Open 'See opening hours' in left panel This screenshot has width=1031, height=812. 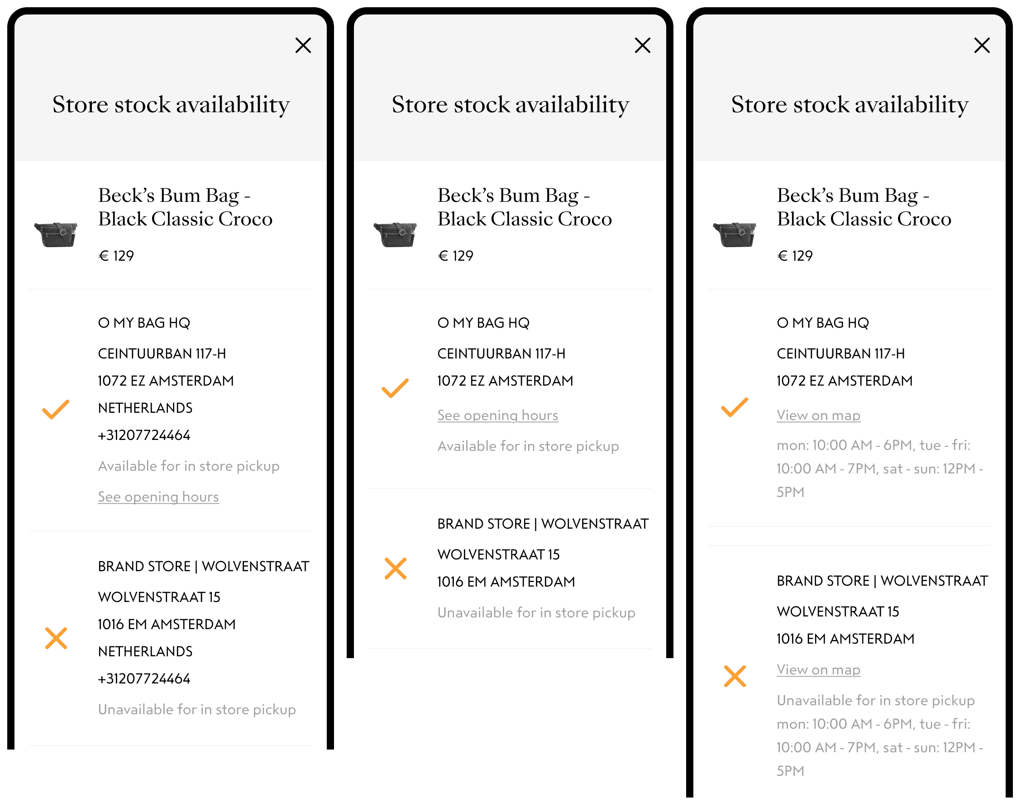point(158,497)
